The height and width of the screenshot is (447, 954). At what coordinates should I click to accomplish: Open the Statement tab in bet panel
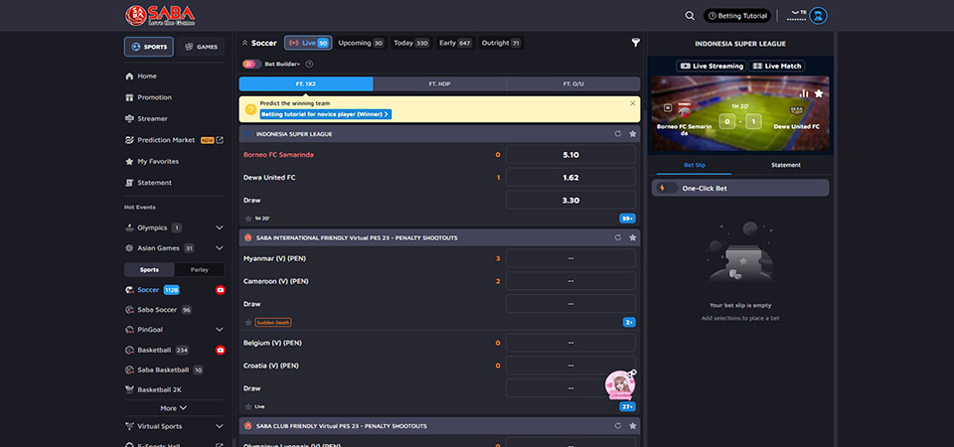pyautogui.click(x=785, y=166)
